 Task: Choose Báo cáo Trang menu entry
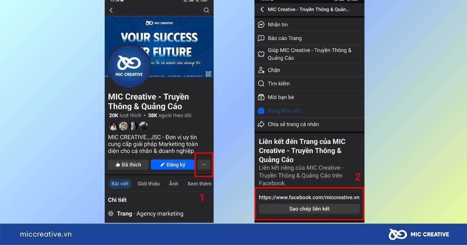(x=309, y=38)
